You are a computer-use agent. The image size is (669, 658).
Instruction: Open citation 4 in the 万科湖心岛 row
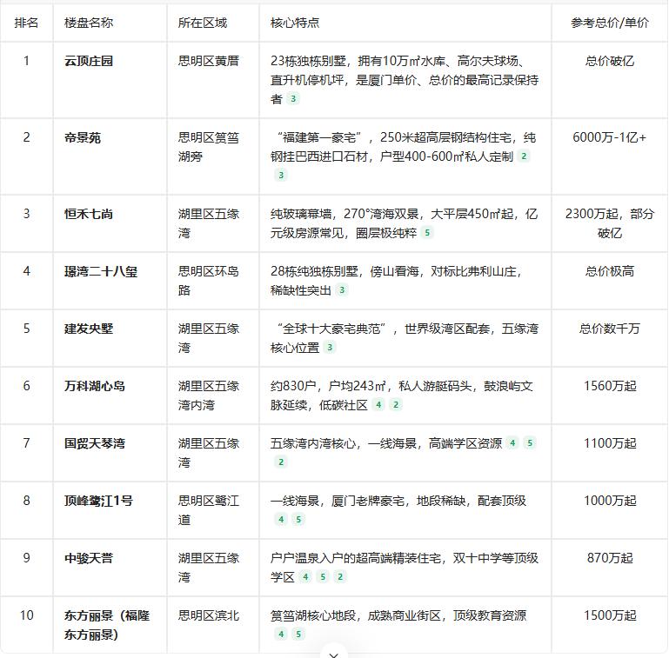pos(378,405)
